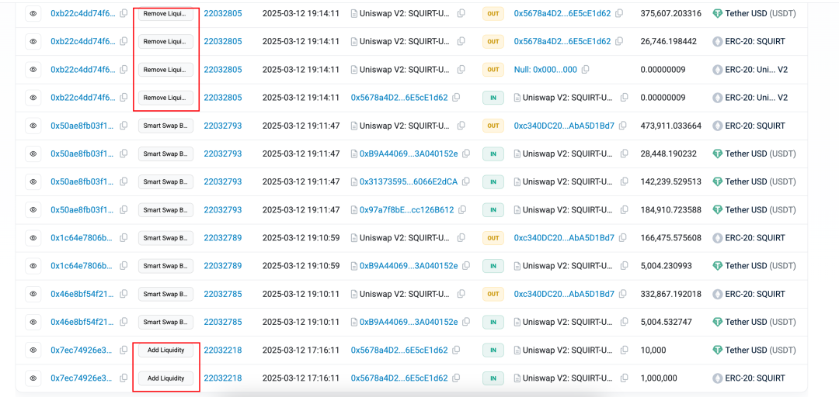
Task: Click timestamp 2025-03-12 17:16:11 in the 10,000 row
Action: tap(301, 350)
